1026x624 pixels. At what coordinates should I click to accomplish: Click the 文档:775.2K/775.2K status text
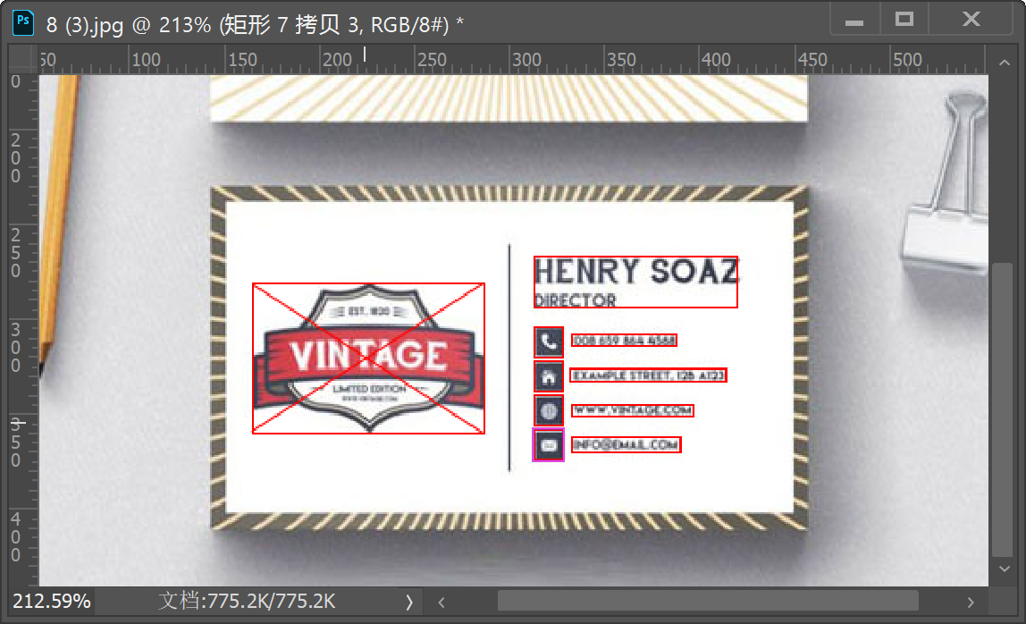(x=247, y=601)
